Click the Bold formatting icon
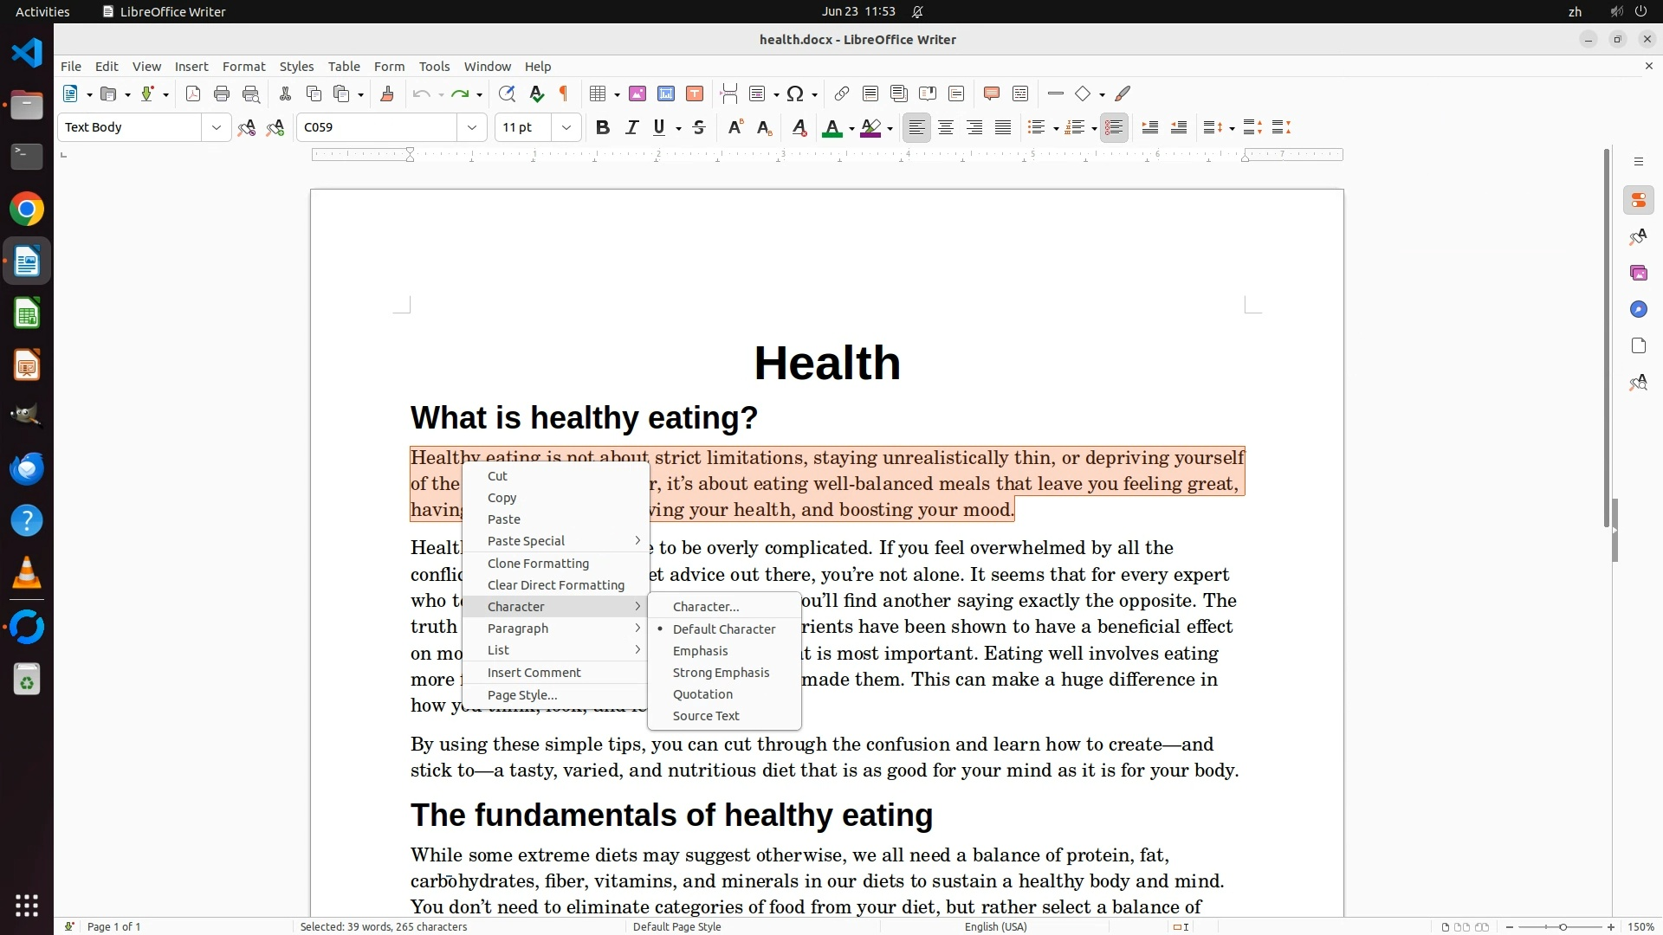 pyautogui.click(x=603, y=127)
